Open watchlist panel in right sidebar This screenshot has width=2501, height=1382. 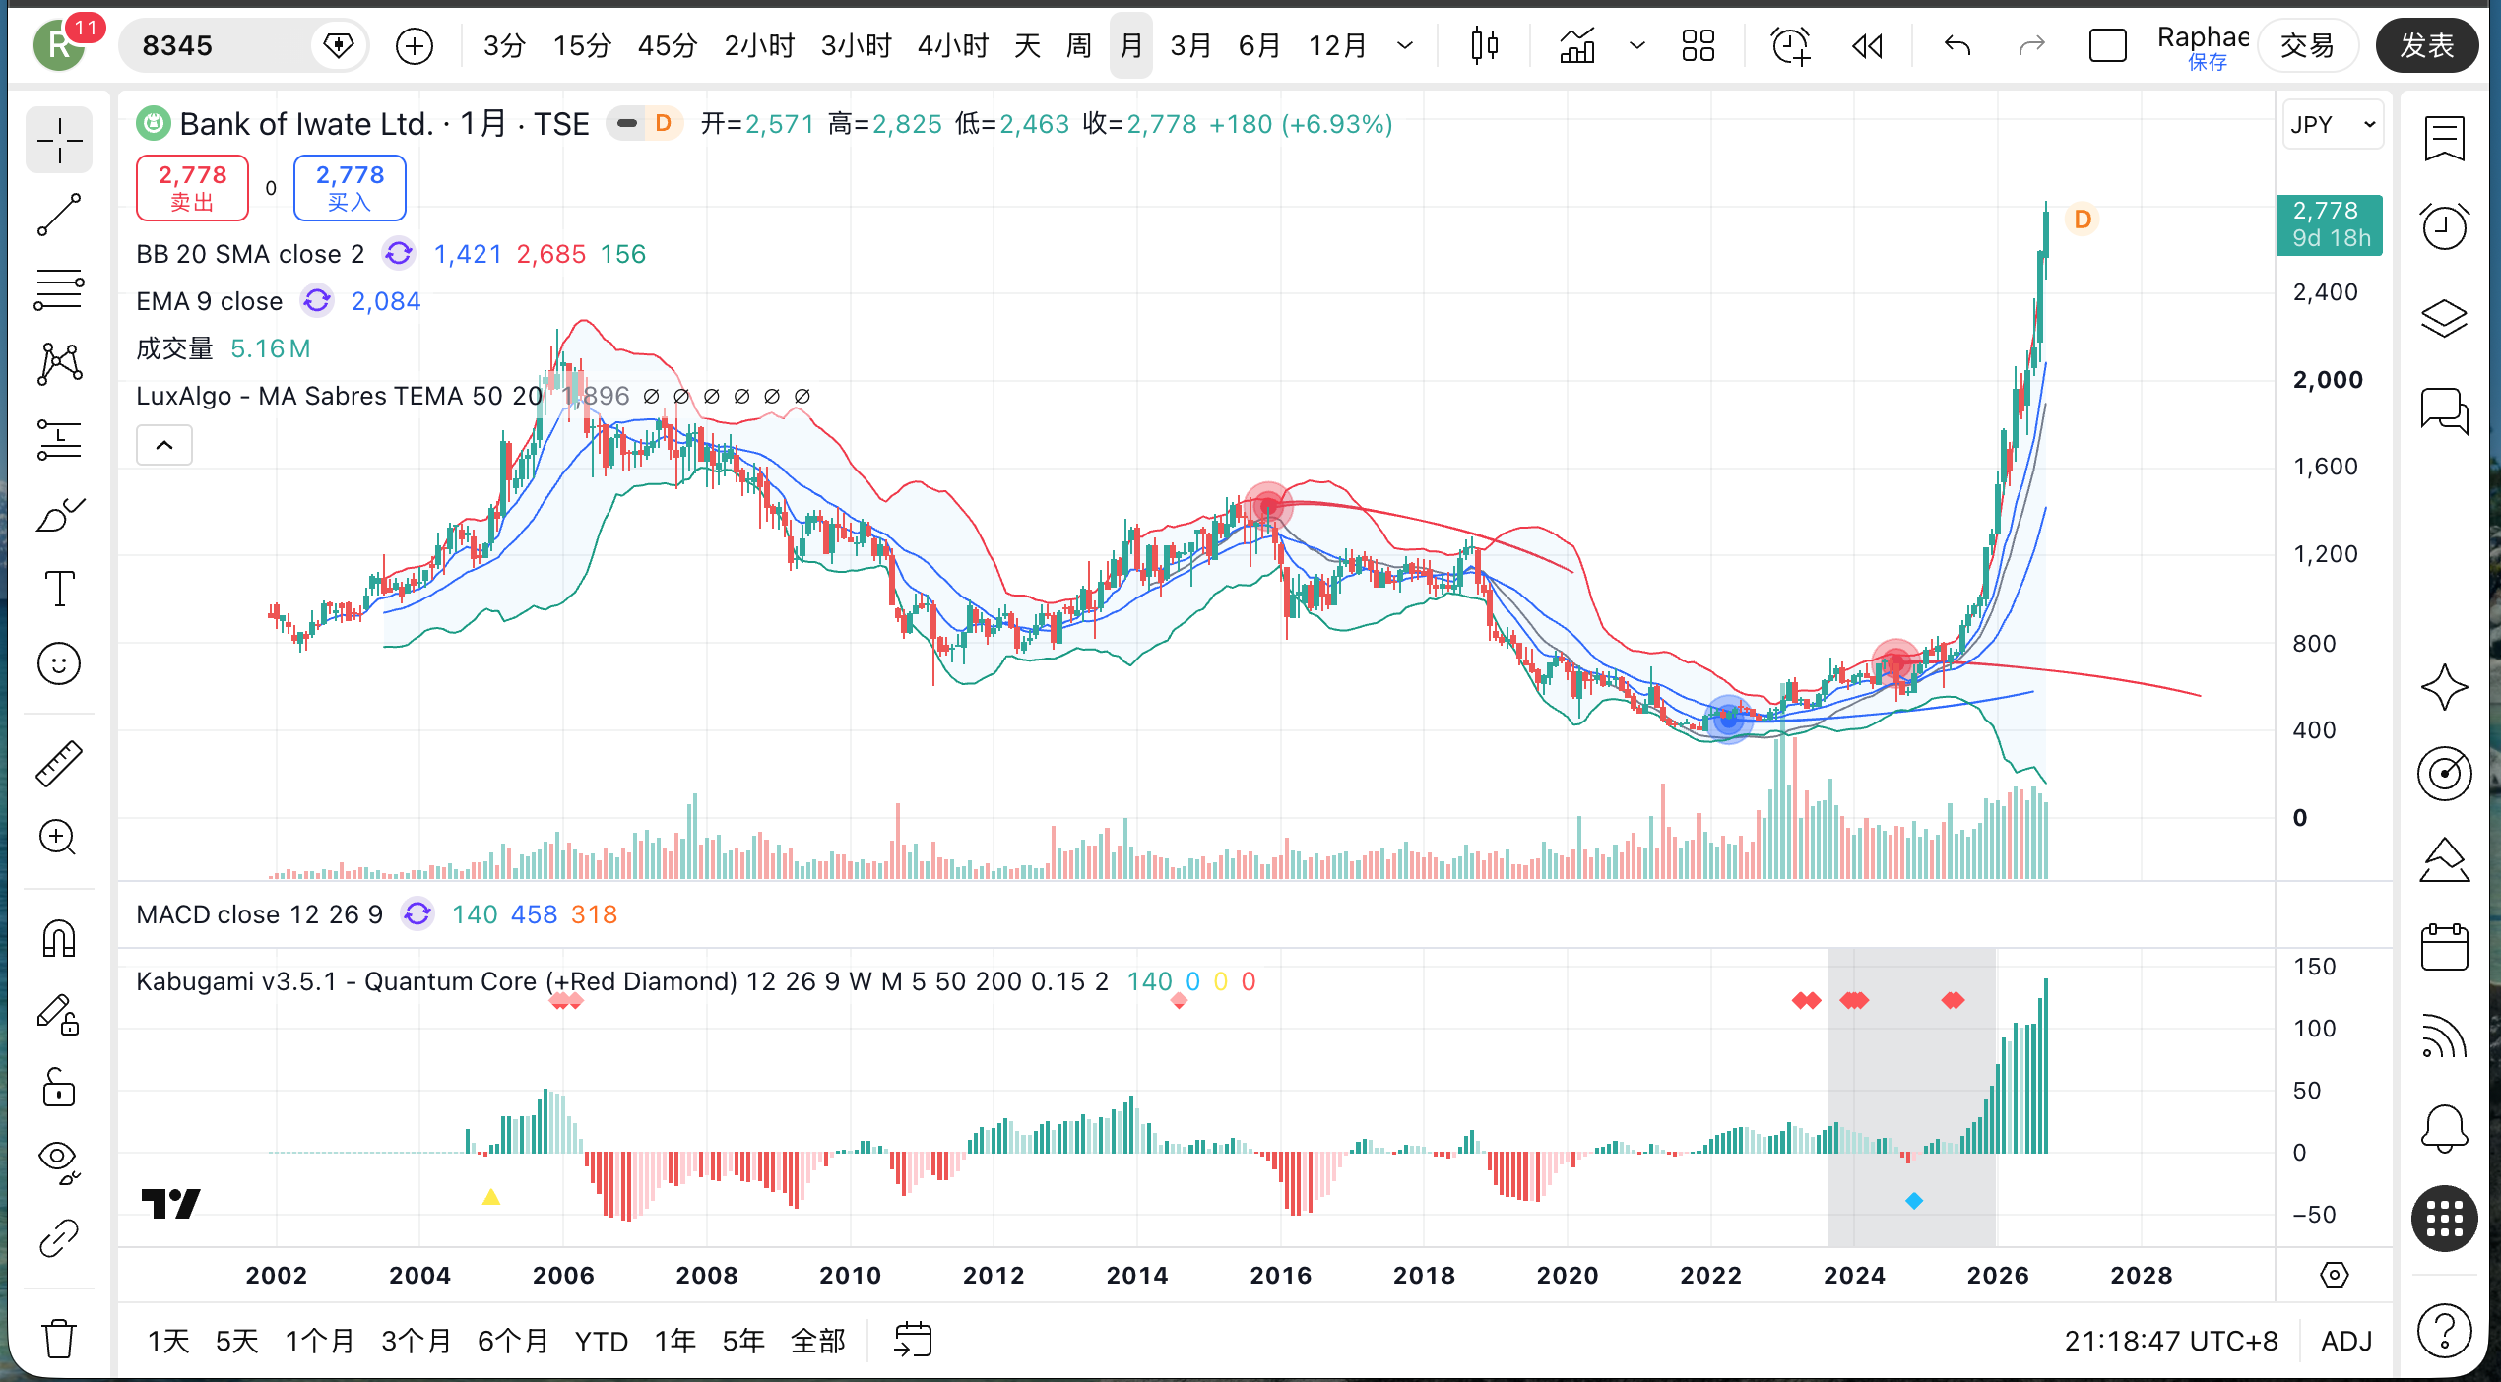click(2445, 139)
